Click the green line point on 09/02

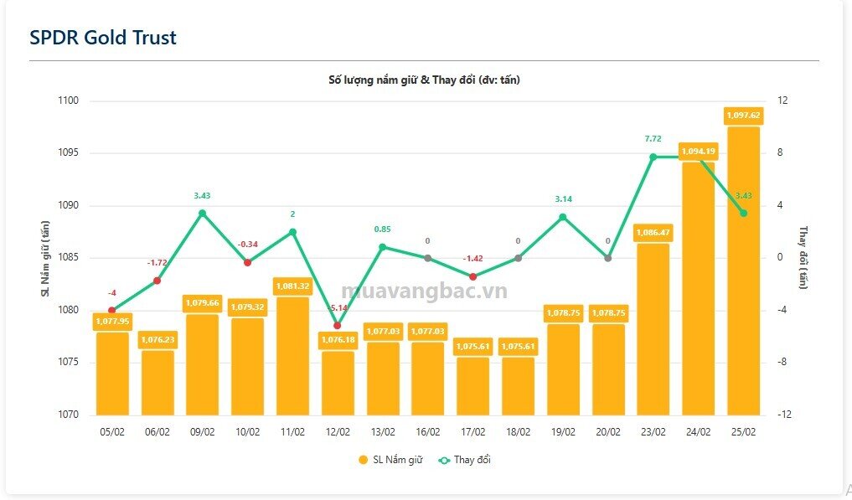coord(203,213)
